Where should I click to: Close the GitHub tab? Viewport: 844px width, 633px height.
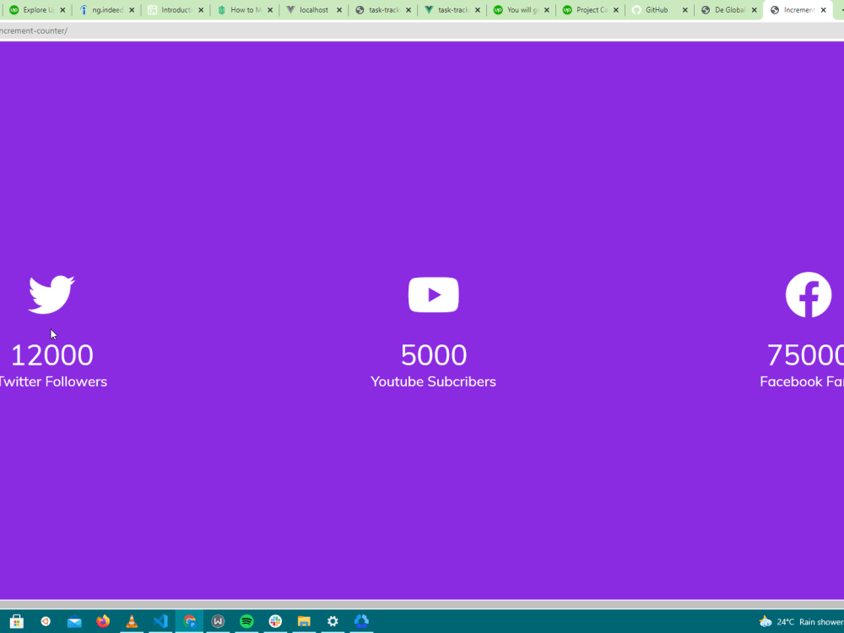(685, 9)
